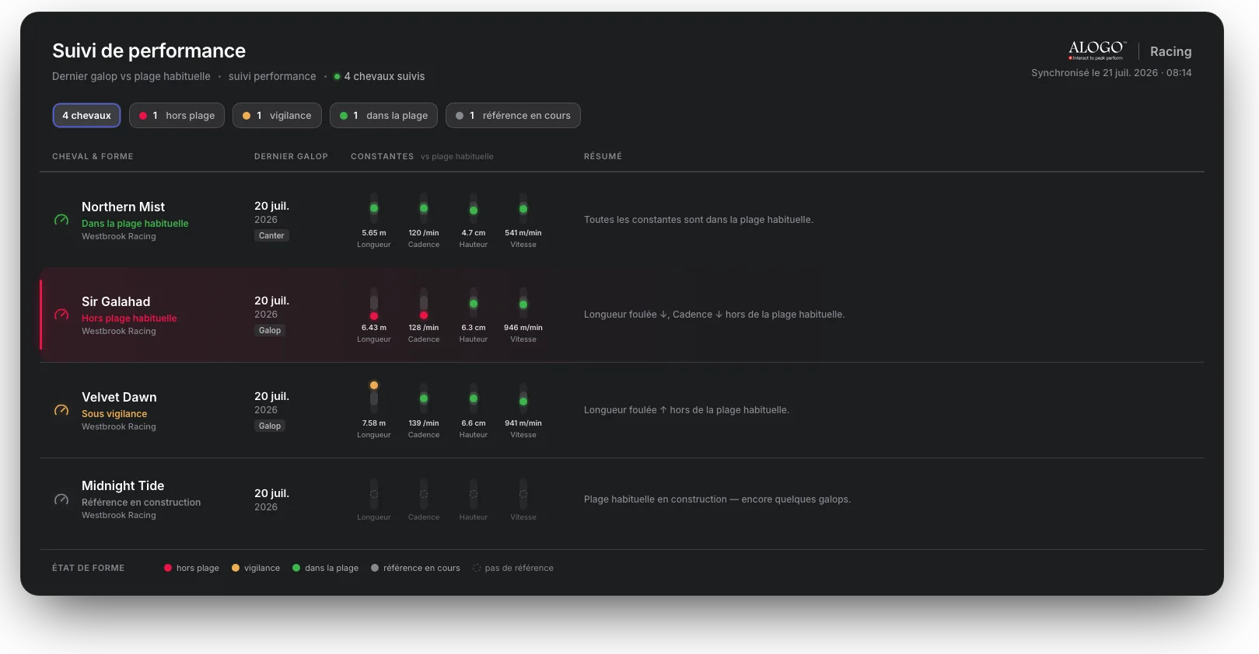Click Northern Mist's green gauge icon
Image resolution: width=1259 pixels, height=654 pixels.
tap(61, 221)
